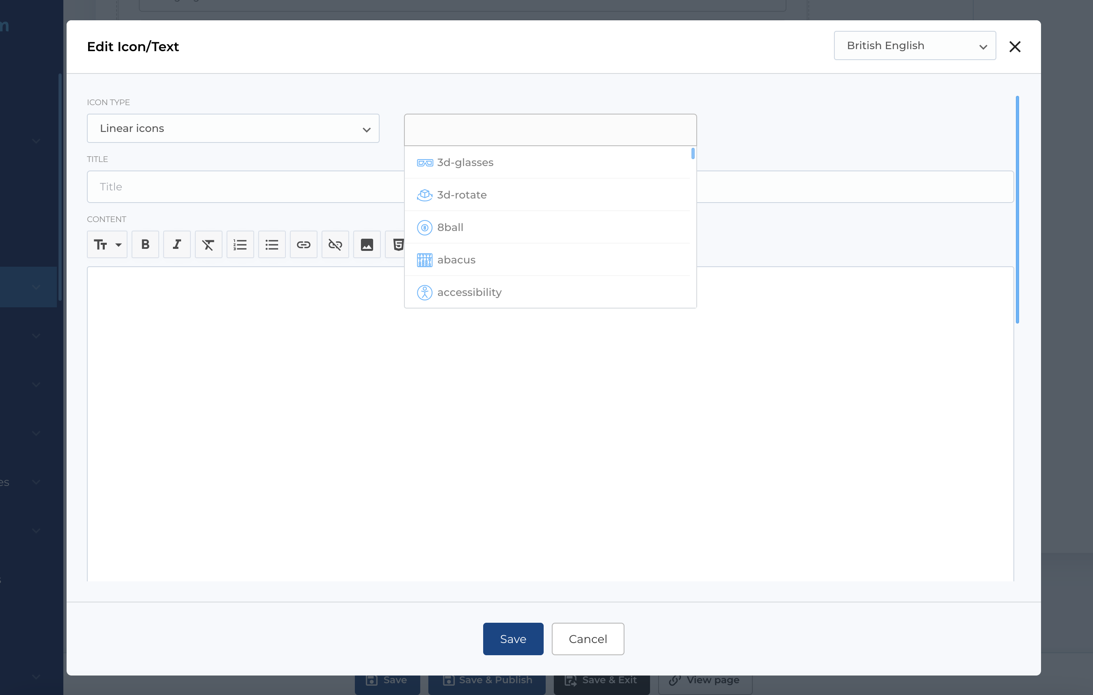Open the text size dropdown

coord(107,245)
